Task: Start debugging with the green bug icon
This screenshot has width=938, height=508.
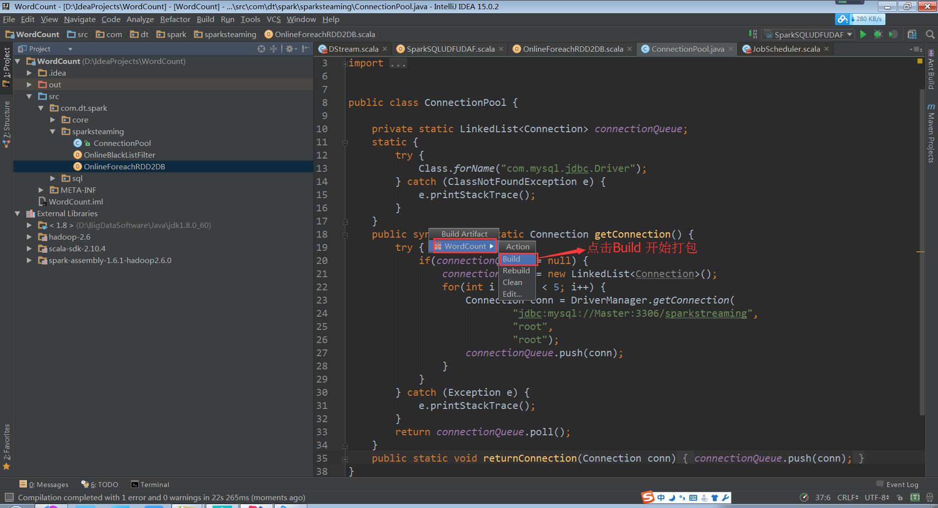Action: pos(878,34)
